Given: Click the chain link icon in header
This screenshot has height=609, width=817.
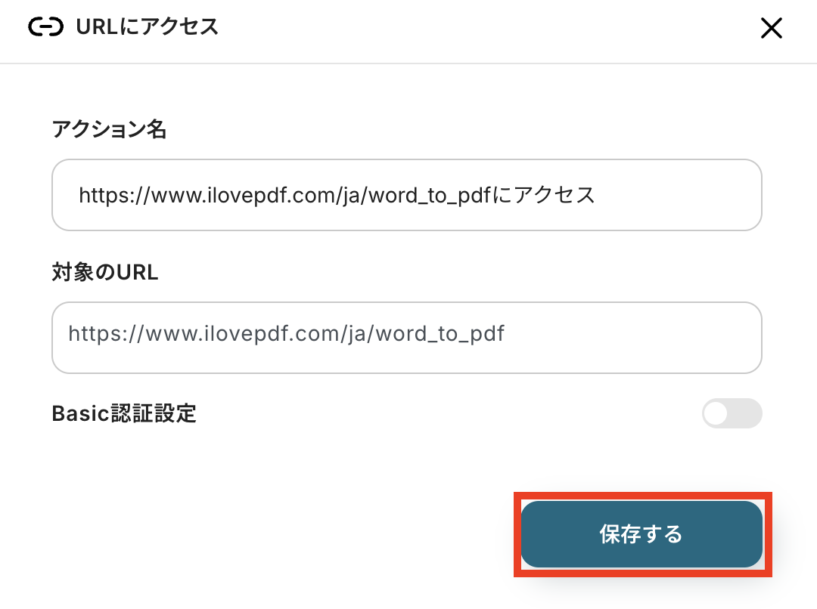Looking at the screenshot, I should coord(45,27).
